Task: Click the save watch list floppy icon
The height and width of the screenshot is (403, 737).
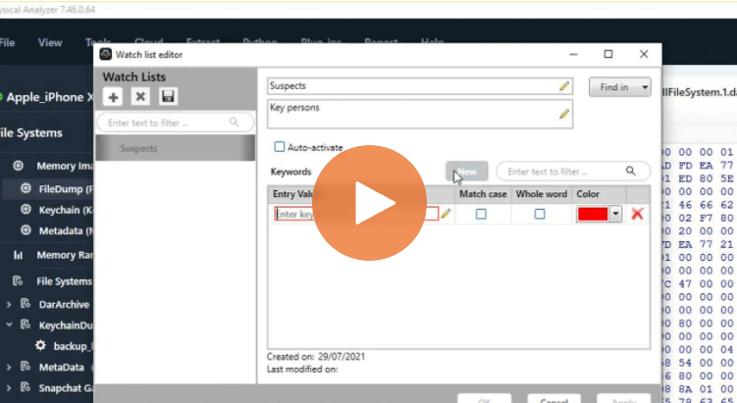Action: coord(168,96)
